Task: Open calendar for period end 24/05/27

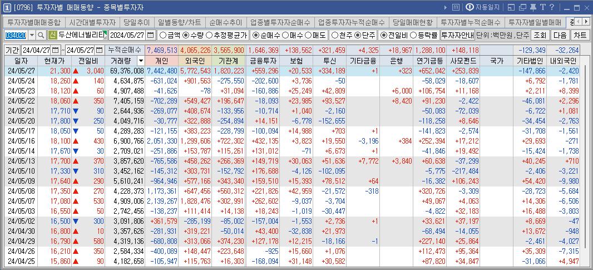Action: click(99, 50)
